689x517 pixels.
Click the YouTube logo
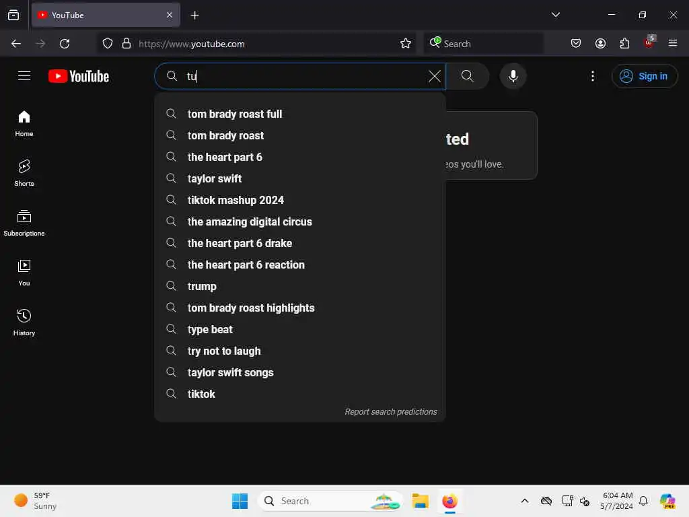pyautogui.click(x=79, y=76)
